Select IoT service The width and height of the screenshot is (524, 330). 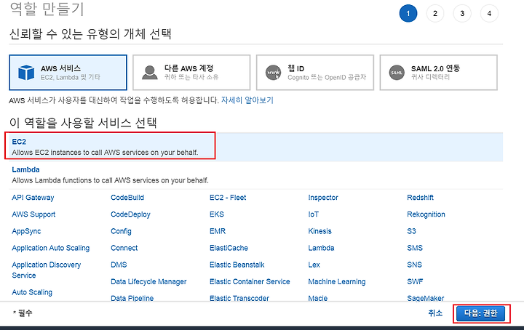pyautogui.click(x=313, y=214)
